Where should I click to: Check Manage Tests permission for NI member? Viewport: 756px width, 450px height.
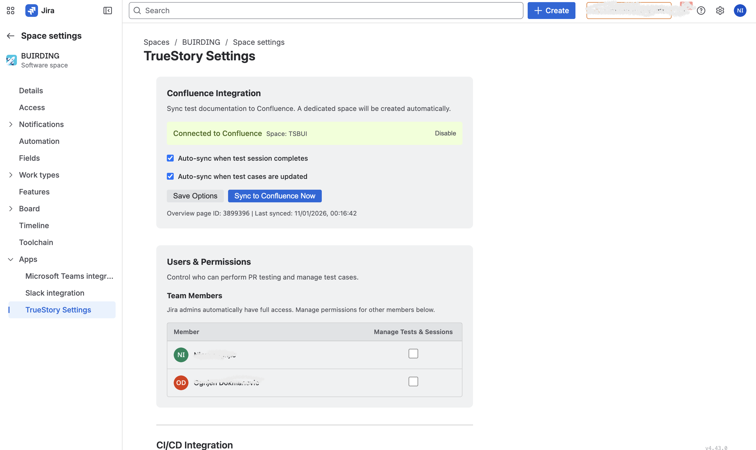click(413, 354)
